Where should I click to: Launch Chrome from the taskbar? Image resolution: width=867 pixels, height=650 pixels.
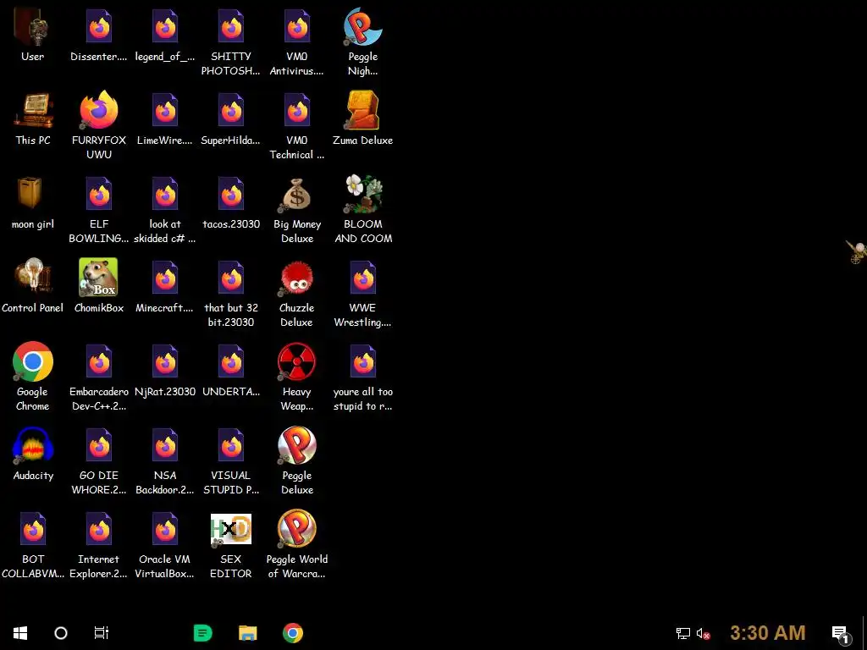coord(292,633)
